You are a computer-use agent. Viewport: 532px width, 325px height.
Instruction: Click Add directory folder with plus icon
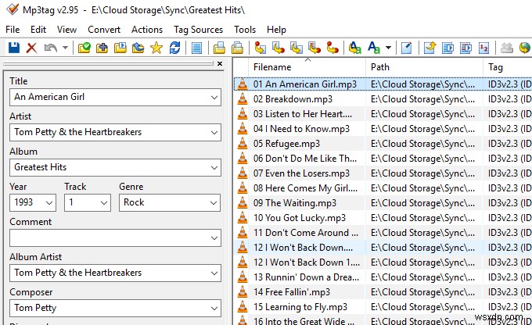coord(102,48)
